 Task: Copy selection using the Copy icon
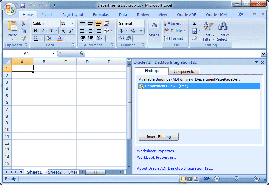tap(23, 31)
